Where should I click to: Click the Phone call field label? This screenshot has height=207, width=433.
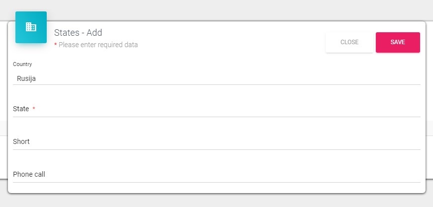[29, 174]
